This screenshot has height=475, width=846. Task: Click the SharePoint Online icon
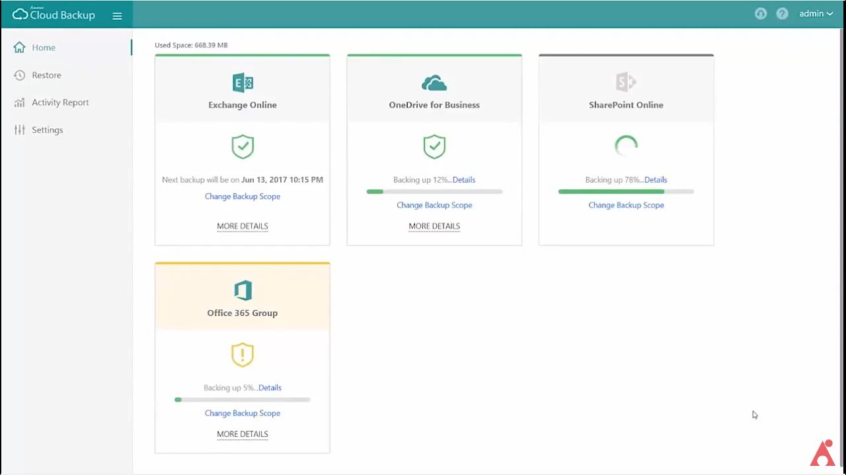[626, 82]
